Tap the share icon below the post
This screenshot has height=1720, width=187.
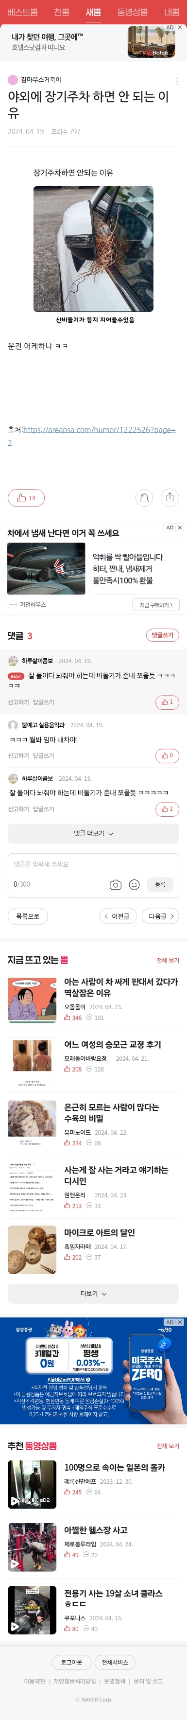point(170,497)
